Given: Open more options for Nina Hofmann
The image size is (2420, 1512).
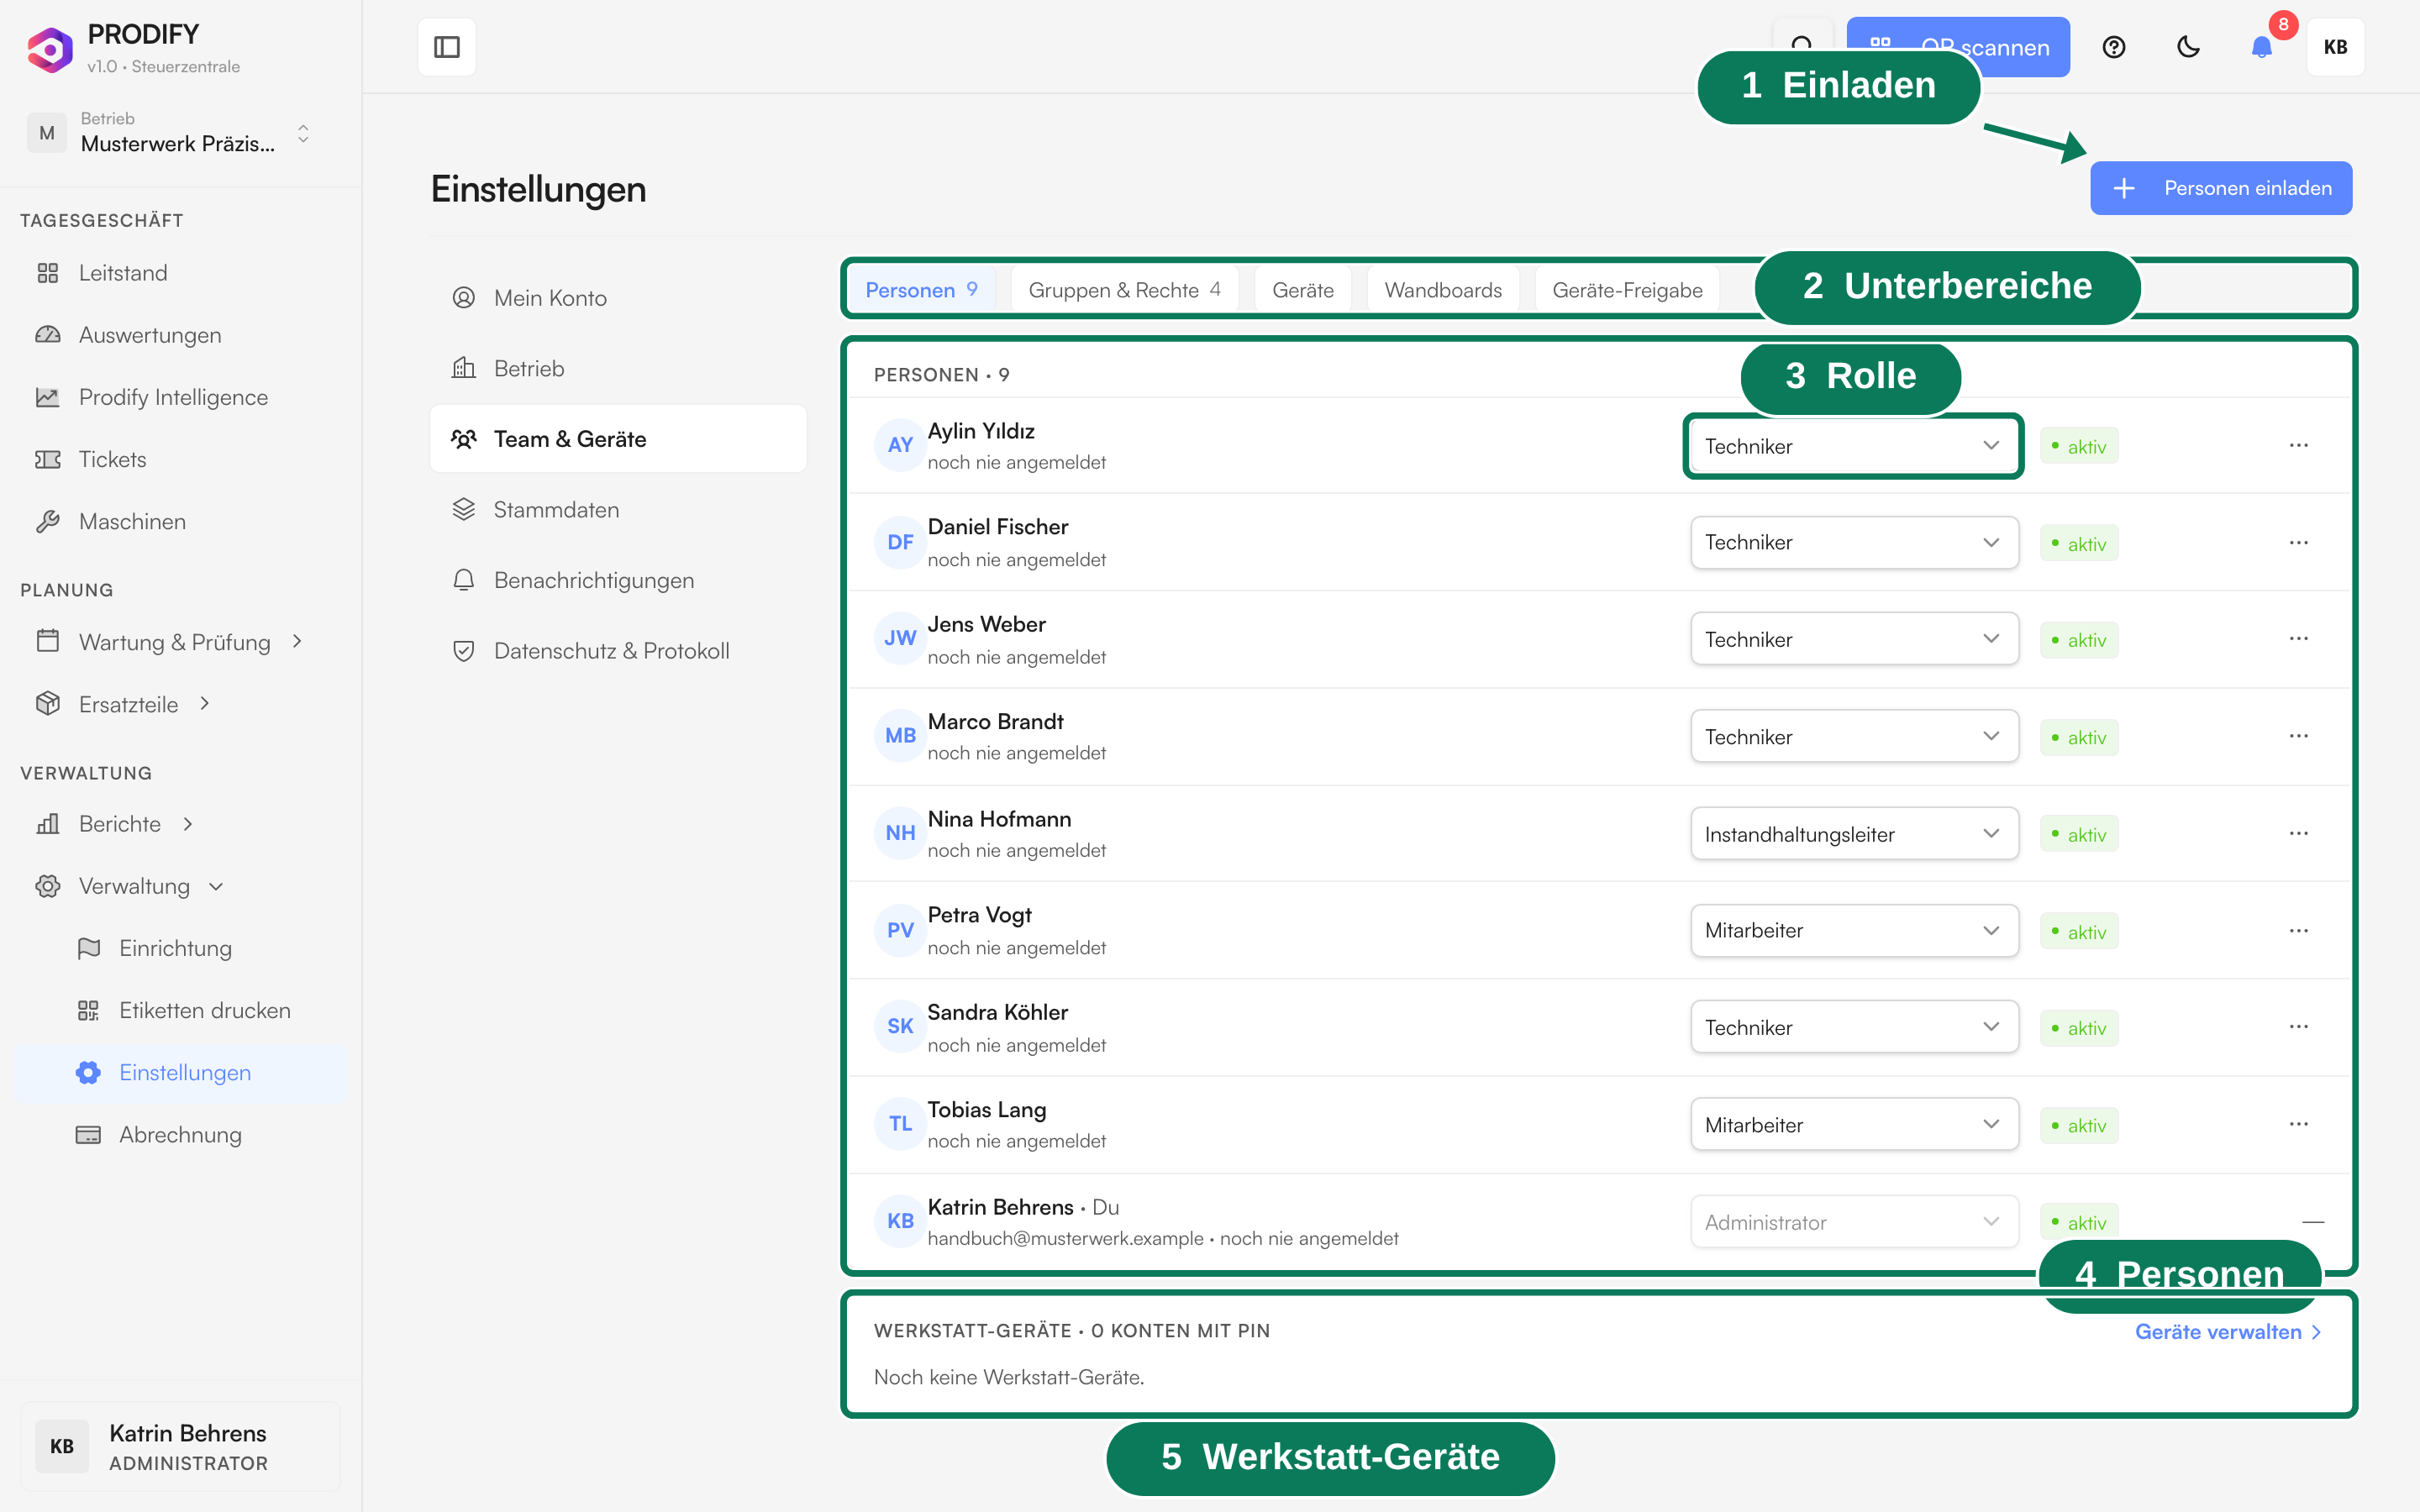Looking at the screenshot, I should pos(2298,833).
